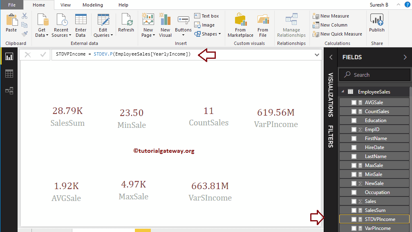Expand Visualizations pane with left chevron

[x=331, y=57]
